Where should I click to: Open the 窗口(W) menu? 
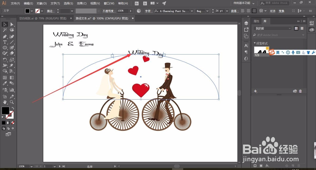pyautogui.click(x=109, y=3)
